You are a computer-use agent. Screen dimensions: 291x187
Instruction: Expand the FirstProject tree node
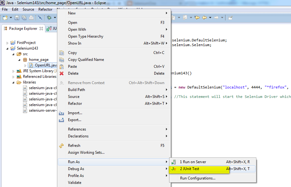7,43
